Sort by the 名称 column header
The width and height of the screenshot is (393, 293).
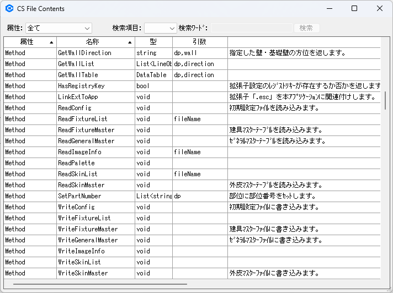click(x=95, y=42)
